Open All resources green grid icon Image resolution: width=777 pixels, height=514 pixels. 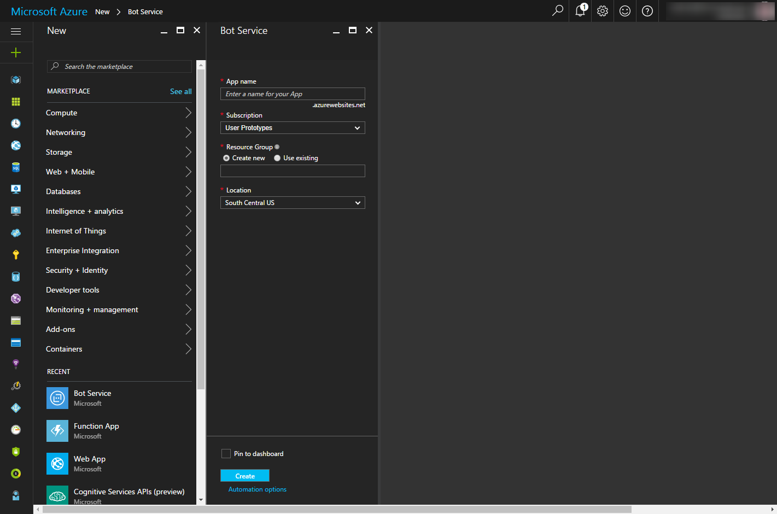tap(16, 102)
